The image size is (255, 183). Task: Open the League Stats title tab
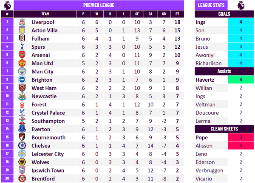[x=211, y=5]
